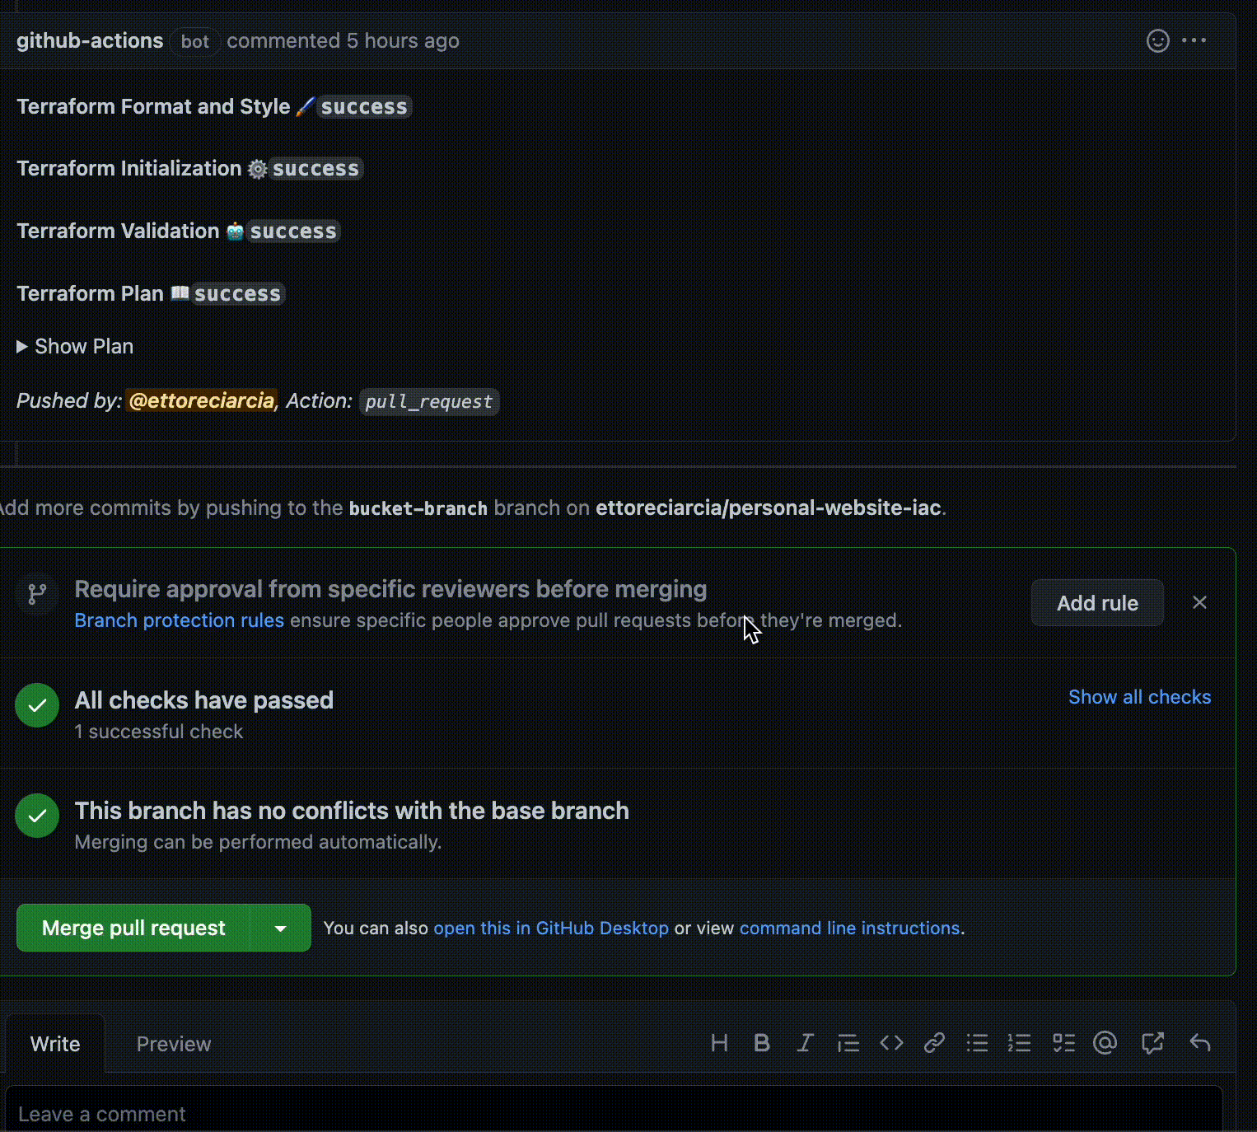Open @ettoreciarcia user mention

coord(202,400)
